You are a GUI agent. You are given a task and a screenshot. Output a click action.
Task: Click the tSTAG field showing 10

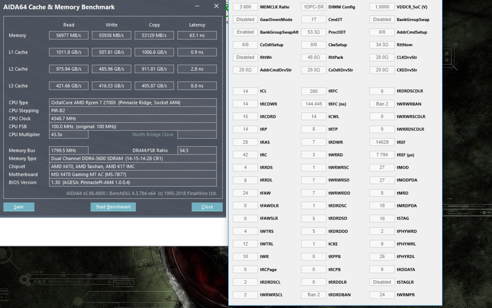(x=382, y=219)
